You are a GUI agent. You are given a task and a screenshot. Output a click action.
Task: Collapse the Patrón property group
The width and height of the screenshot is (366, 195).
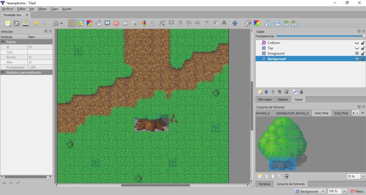point(3,42)
